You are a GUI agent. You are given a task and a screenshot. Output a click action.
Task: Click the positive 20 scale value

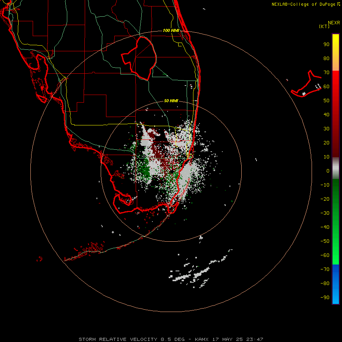pos(326,143)
